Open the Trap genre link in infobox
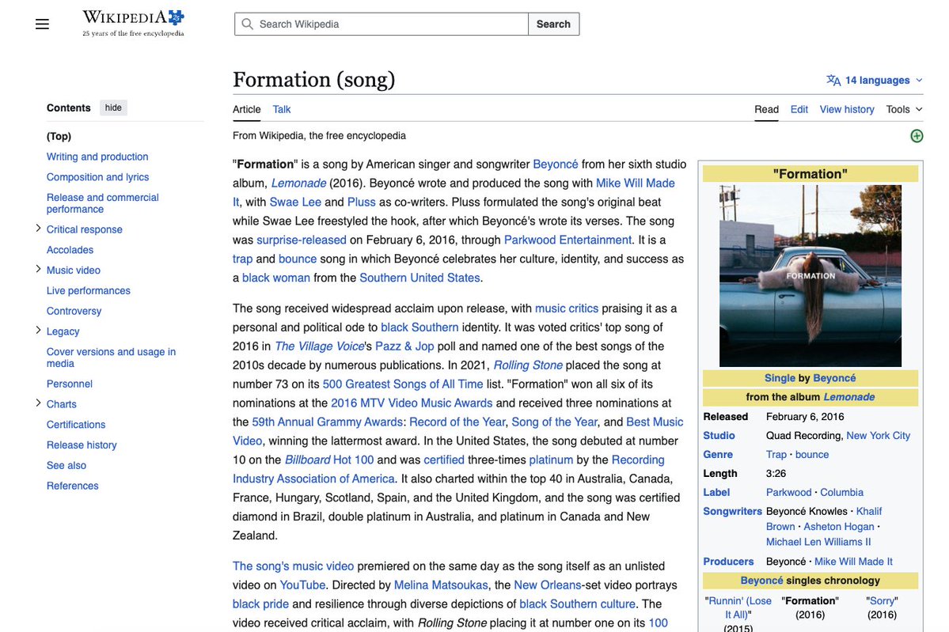949x632 pixels. 776,455
